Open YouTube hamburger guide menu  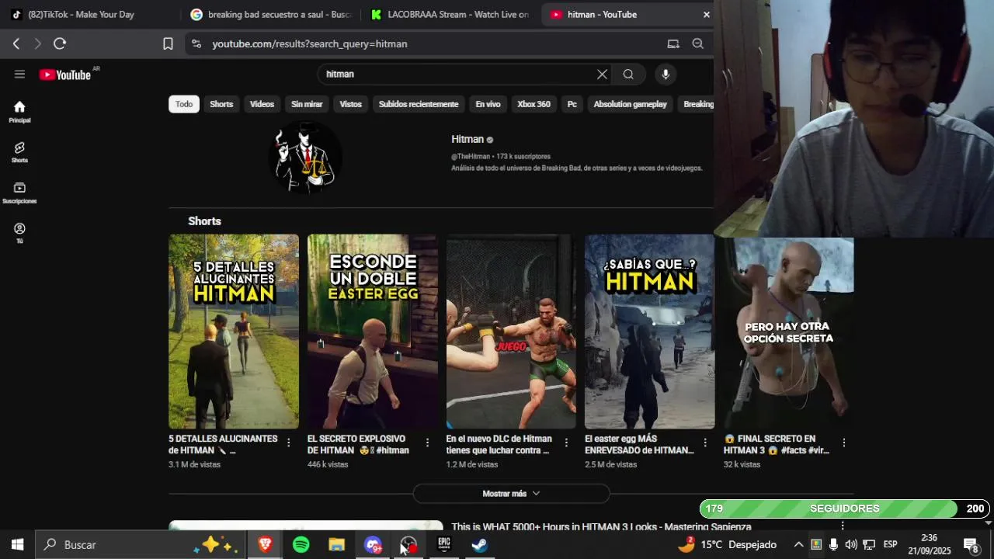[19, 75]
